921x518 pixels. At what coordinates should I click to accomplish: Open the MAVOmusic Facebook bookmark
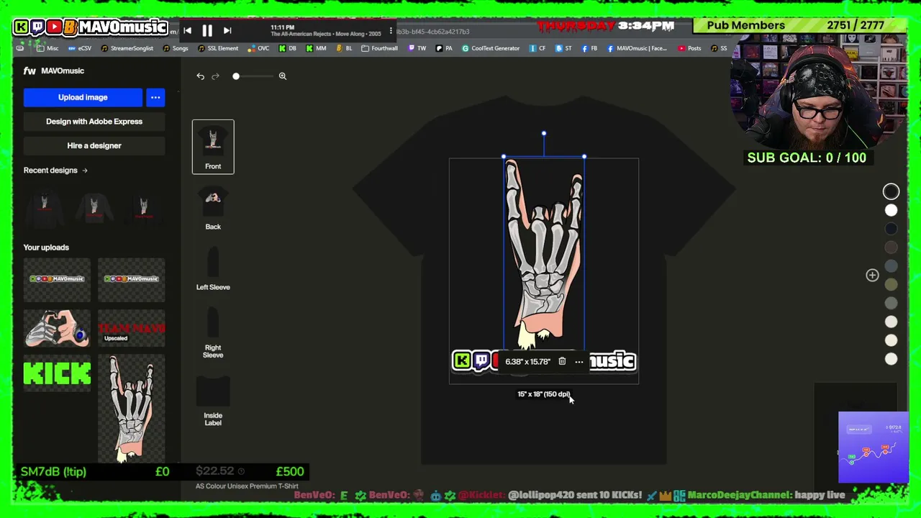637,48
